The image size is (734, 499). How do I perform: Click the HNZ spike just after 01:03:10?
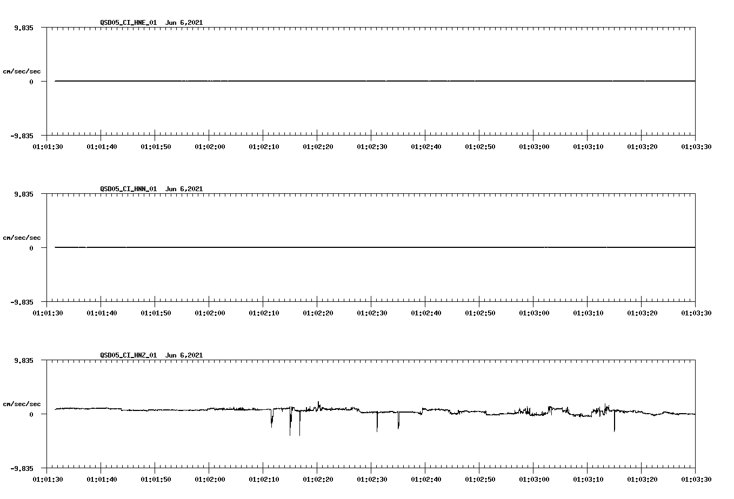[614, 421]
